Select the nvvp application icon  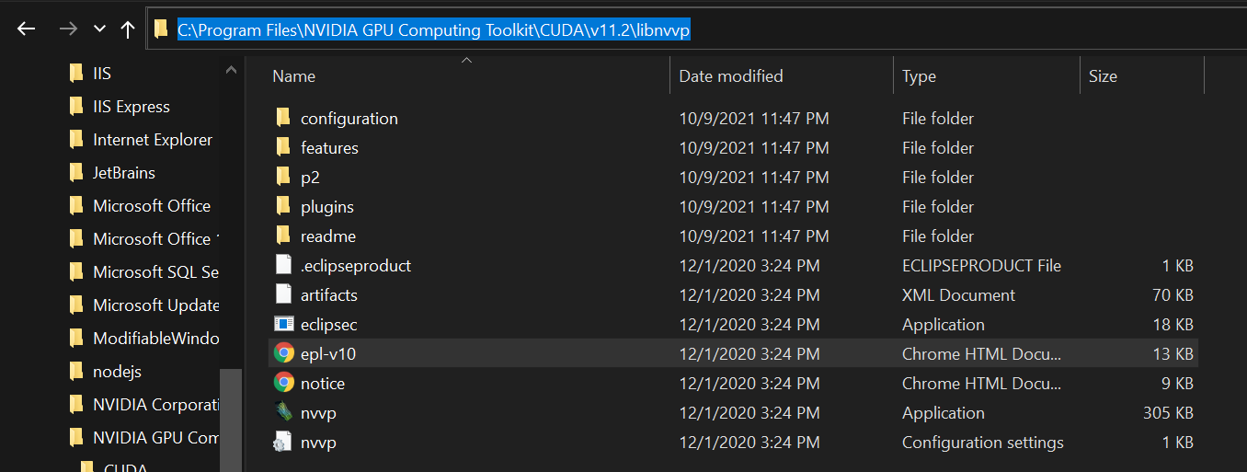[283, 412]
